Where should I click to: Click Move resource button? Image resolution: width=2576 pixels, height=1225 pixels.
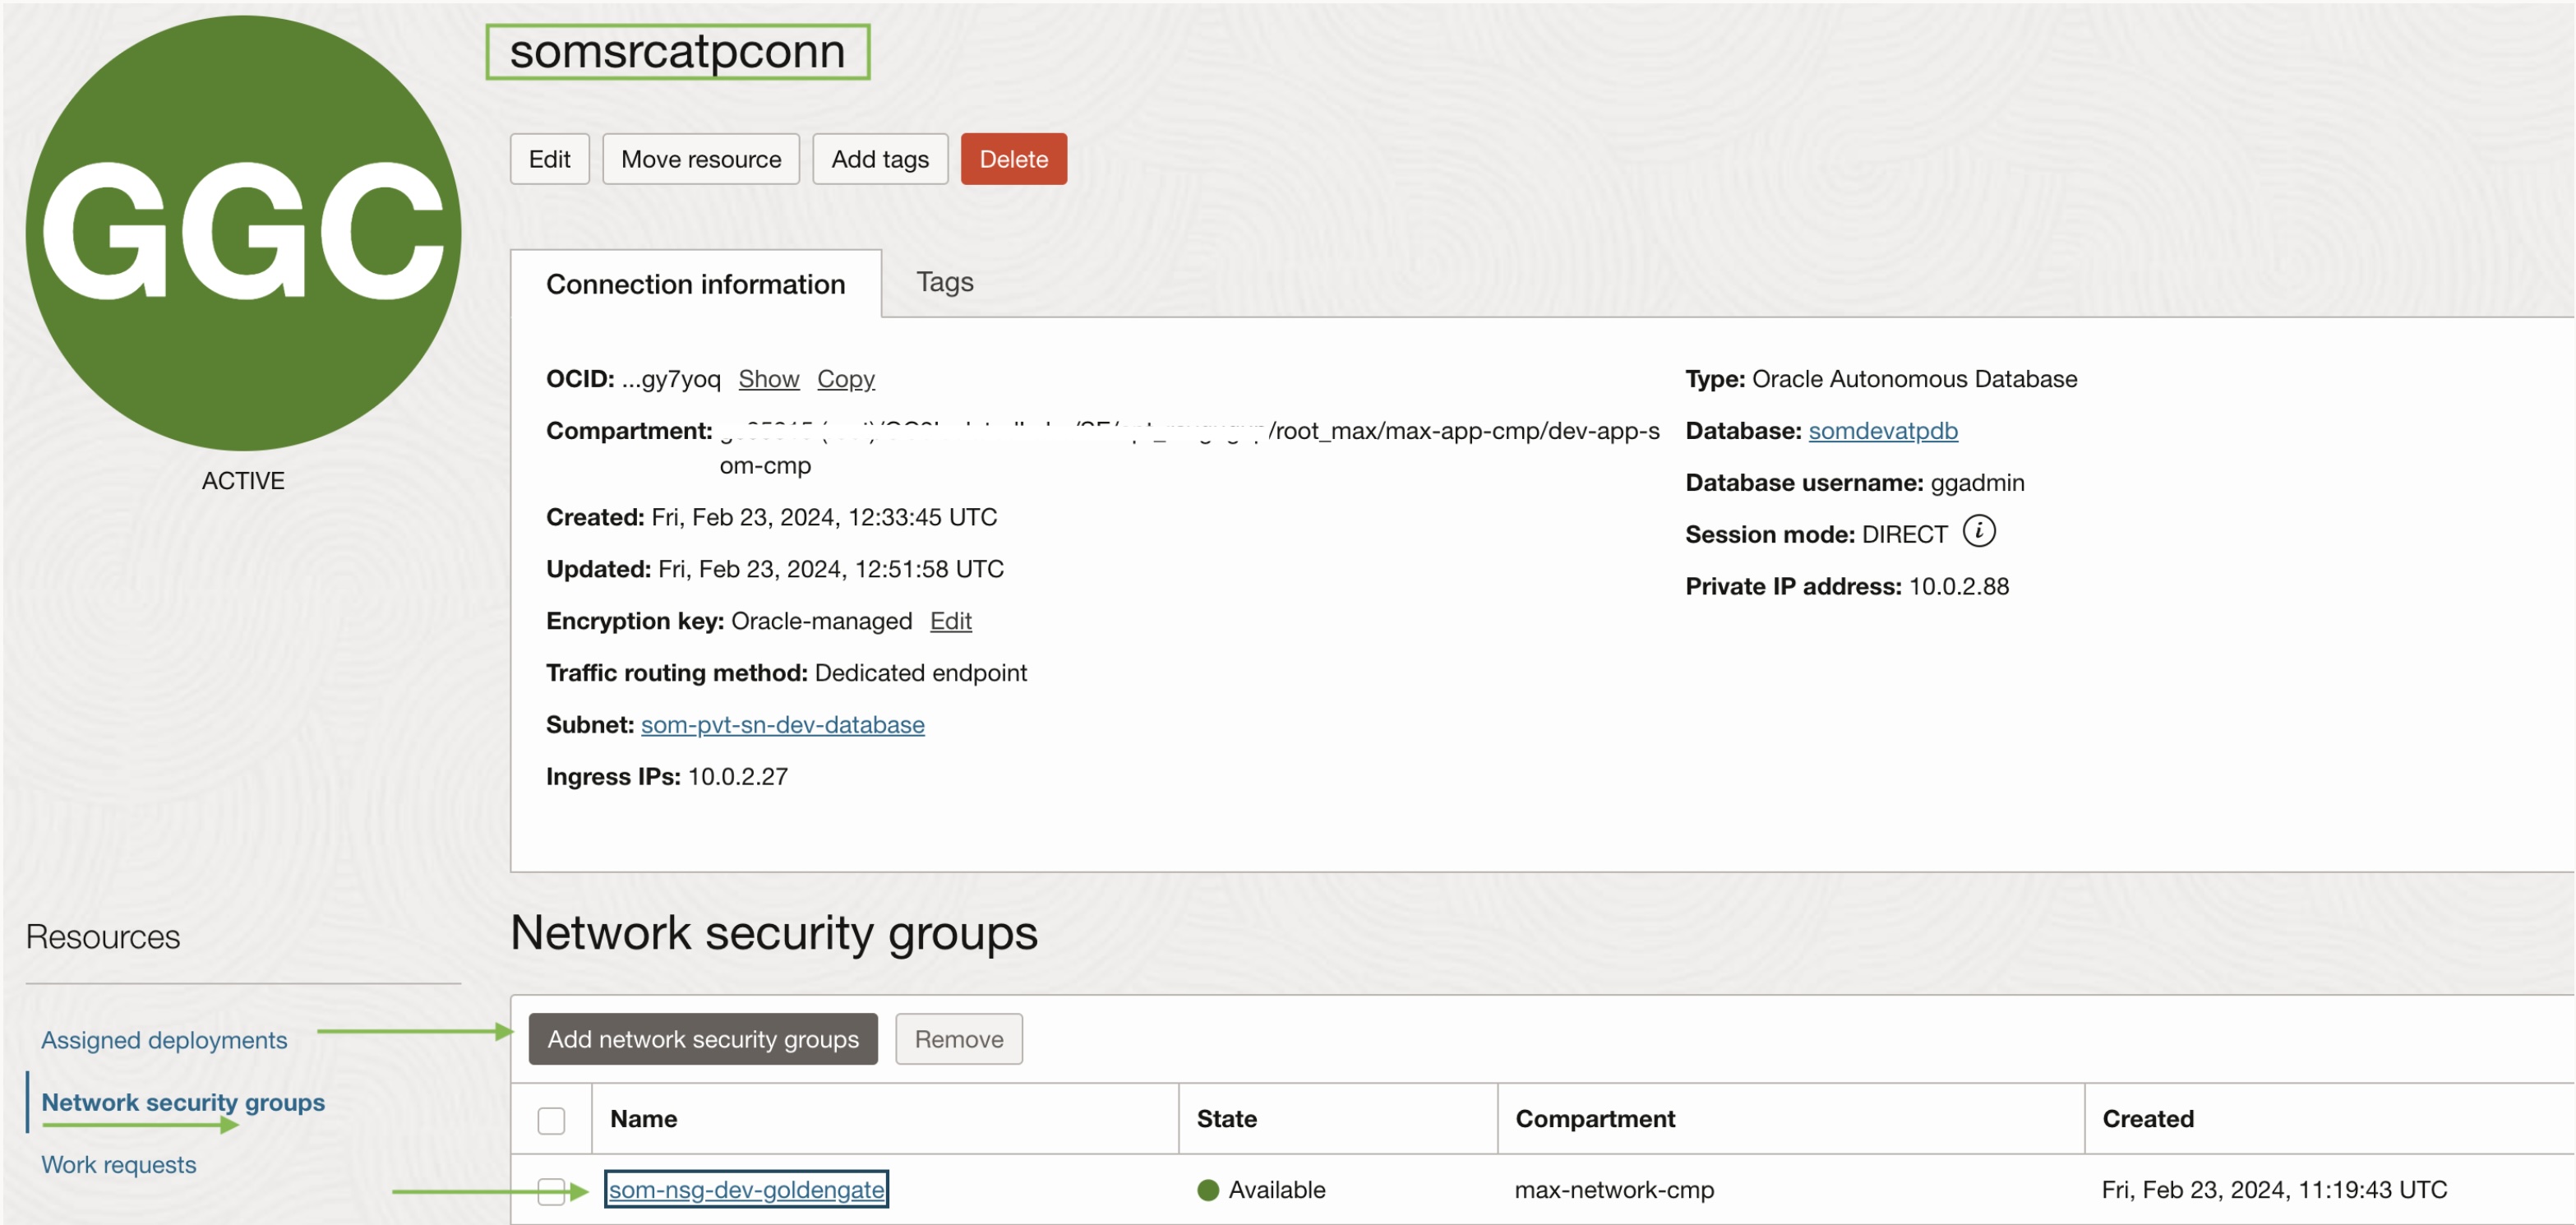click(x=700, y=159)
